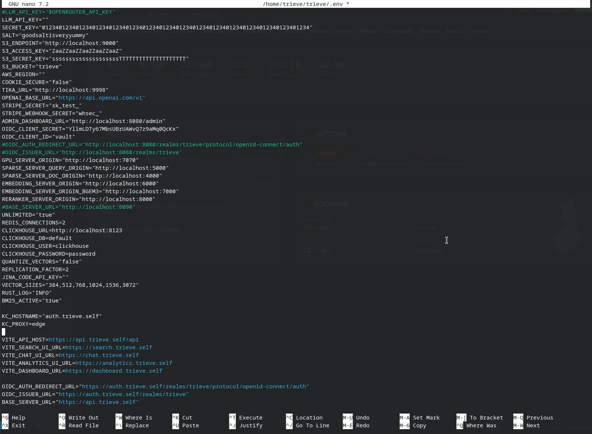Viewport: 592px width, 434px height.
Task: Click the M-Q Previous shortcut
Action: (533, 418)
